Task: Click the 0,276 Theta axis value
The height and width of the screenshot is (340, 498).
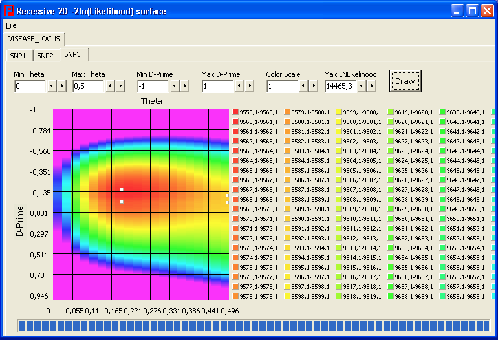Action: point(152,311)
